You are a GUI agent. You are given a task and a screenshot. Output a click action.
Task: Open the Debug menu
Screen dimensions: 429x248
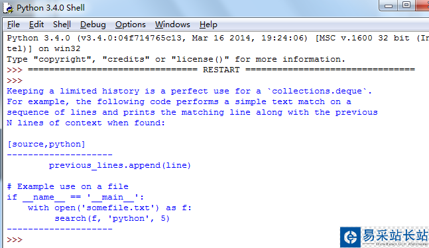[93, 25]
